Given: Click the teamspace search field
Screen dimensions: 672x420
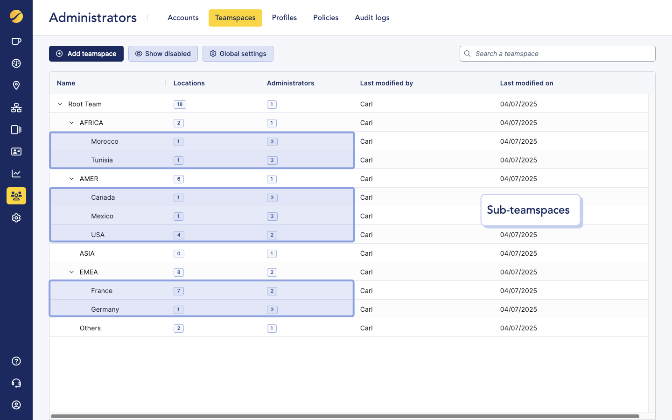Looking at the screenshot, I should pos(557,53).
